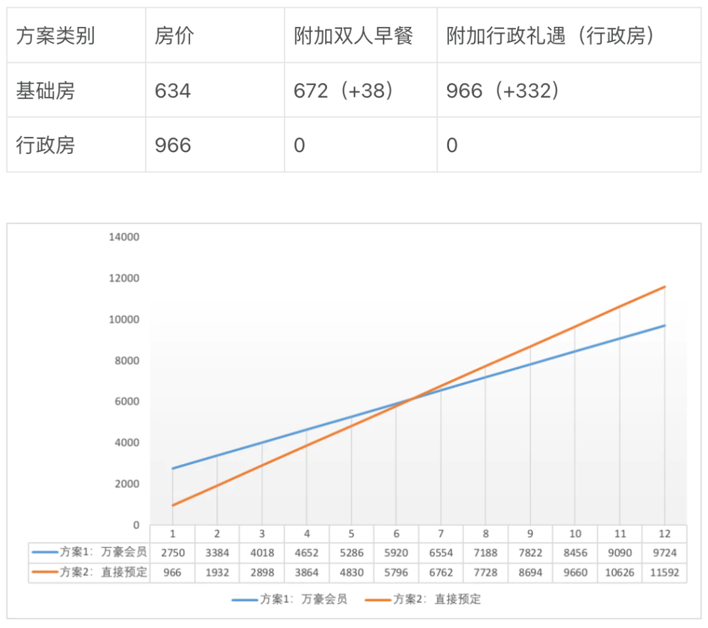Click the 2000 y-axis label
The height and width of the screenshot is (628, 708).
click(127, 484)
